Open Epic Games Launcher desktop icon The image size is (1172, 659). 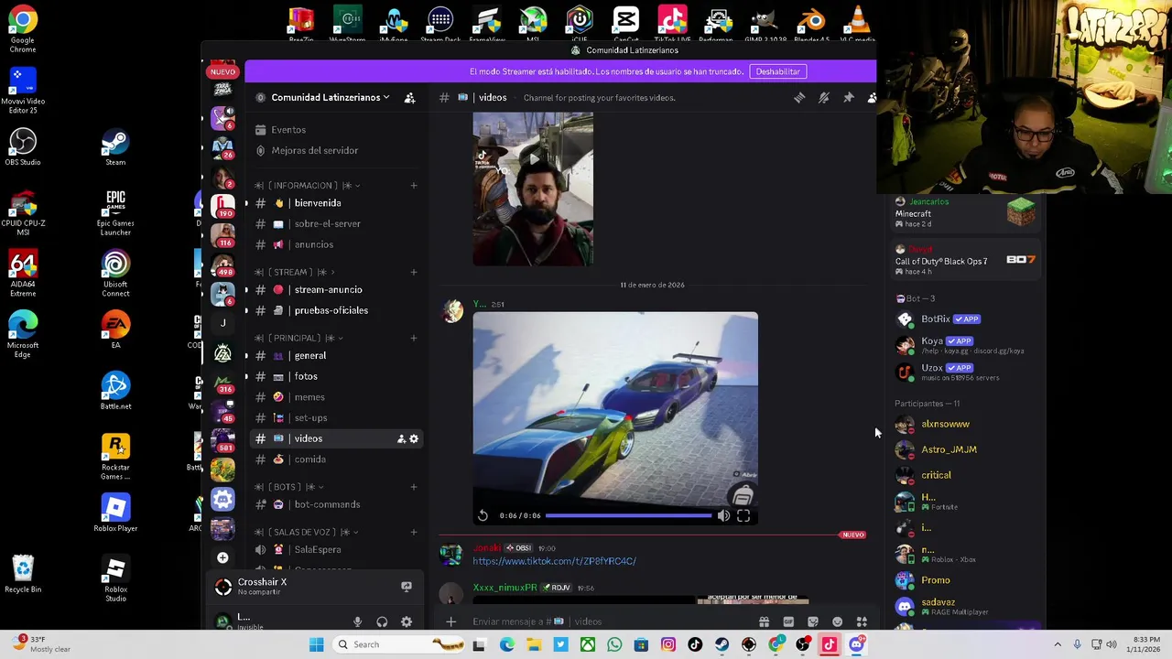point(115,213)
